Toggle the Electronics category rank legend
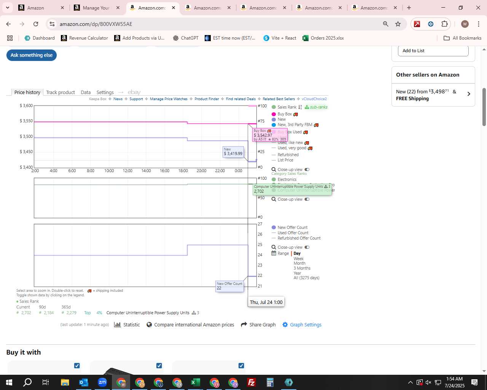Image resolution: width=487 pixels, height=390 pixels. (284, 179)
